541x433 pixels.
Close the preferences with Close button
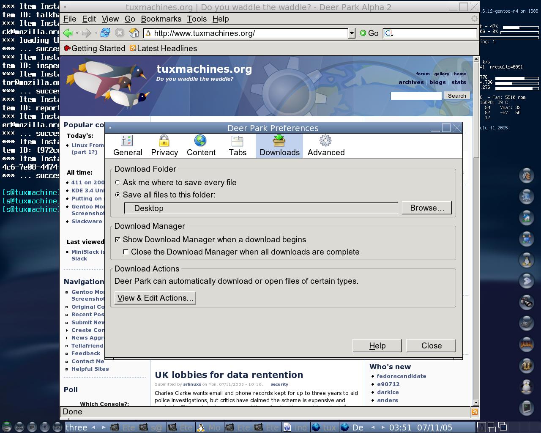431,346
